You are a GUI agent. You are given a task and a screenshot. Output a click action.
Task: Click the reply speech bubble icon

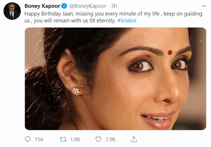pos(28,139)
